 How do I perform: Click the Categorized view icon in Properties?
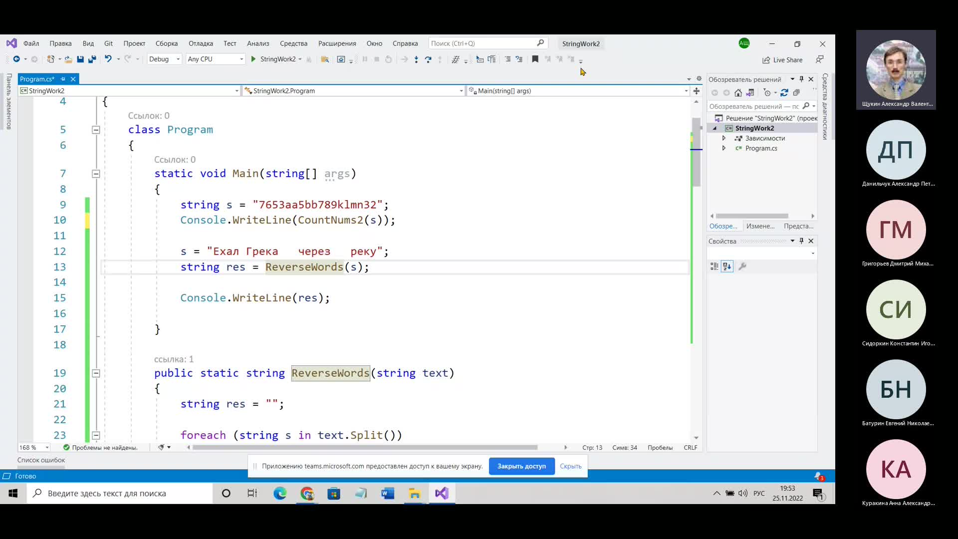[x=714, y=267]
